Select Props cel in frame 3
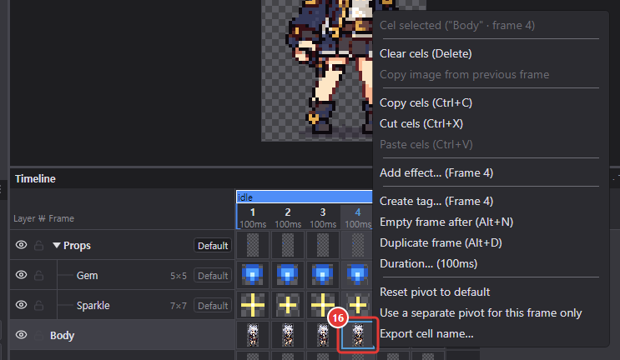Viewport: 620px width, 360px height. pyautogui.click(x=323, y=245)
